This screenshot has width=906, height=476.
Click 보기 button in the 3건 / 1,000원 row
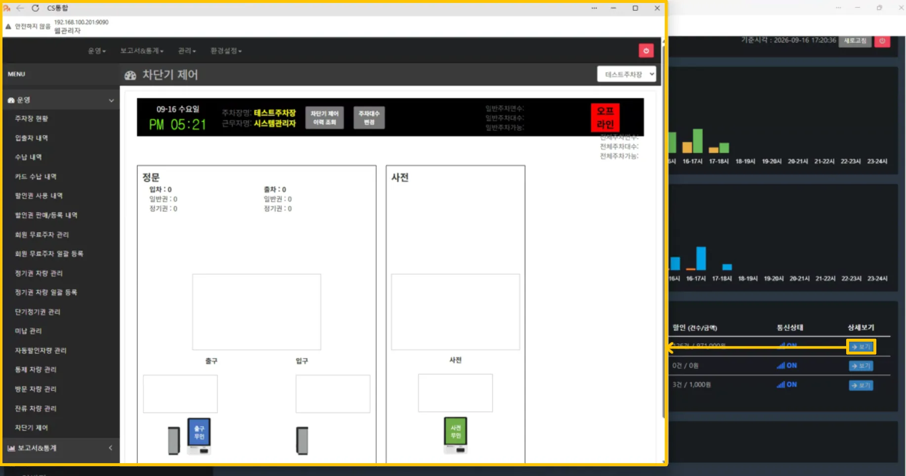point(861,385)
